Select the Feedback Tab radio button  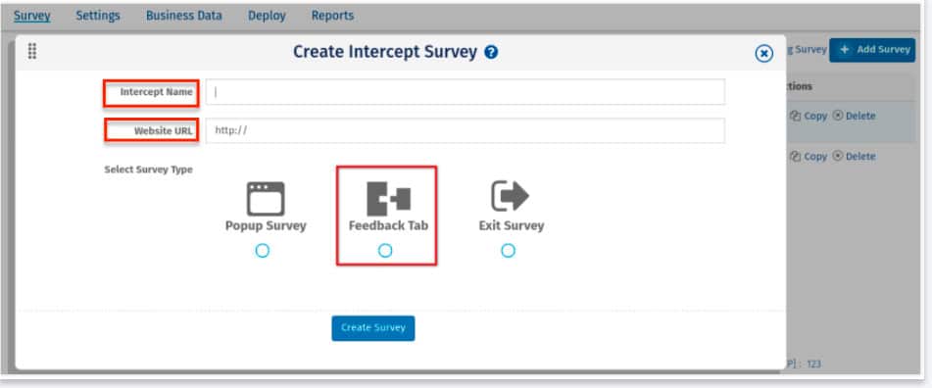[x=385, y=251]
